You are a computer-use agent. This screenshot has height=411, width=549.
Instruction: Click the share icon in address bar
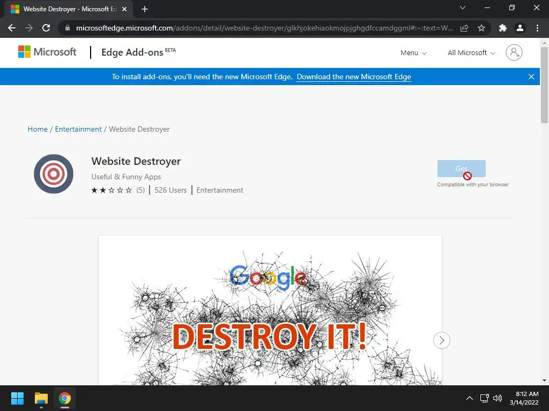click(464, 28)
